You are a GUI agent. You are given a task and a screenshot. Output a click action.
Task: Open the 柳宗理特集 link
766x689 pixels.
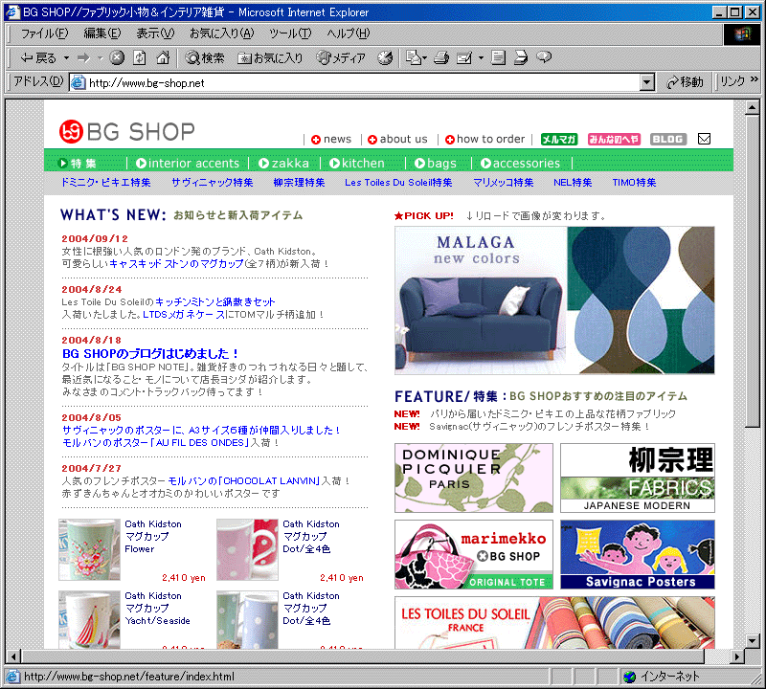(299, 183)
